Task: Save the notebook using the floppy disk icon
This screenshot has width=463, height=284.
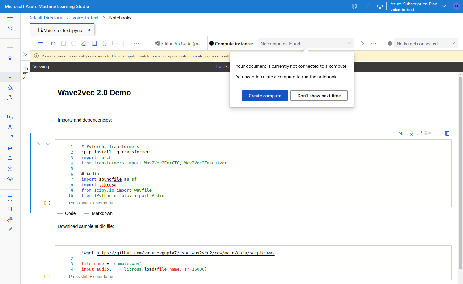Action: coord(94,43)
